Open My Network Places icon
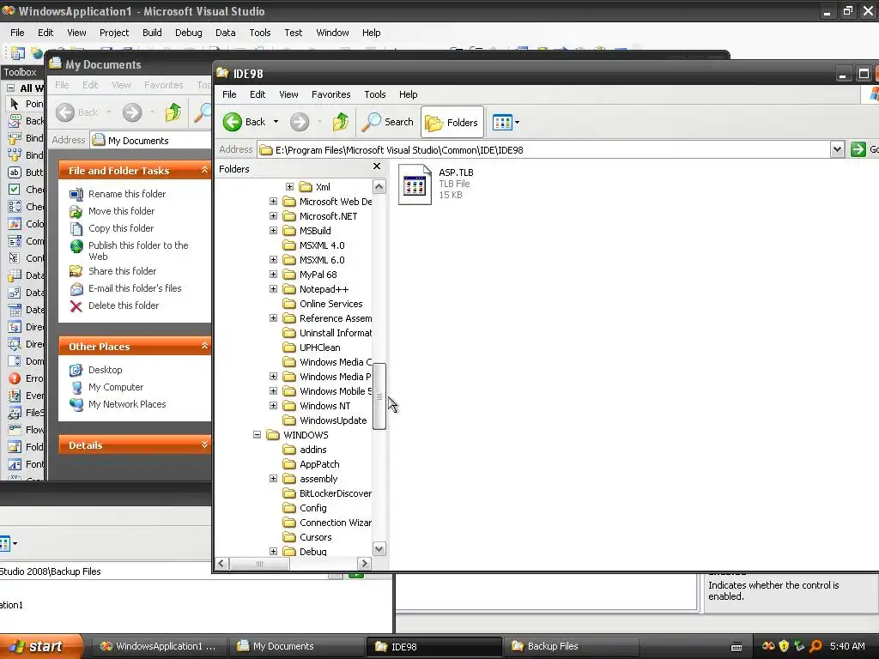This screenshot has height=659, width=879. coord(76,404)
